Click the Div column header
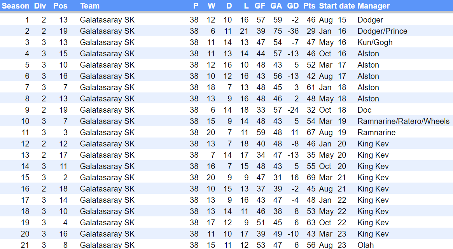Image resolution: width=453 pixels, height=249 pixels. (40, 6)
